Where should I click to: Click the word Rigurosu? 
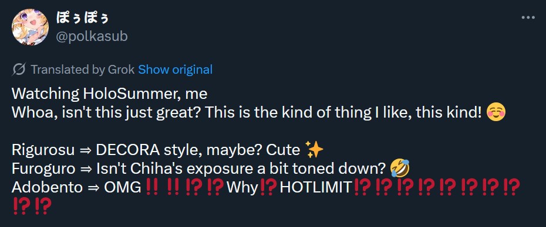tap(43, 150)
